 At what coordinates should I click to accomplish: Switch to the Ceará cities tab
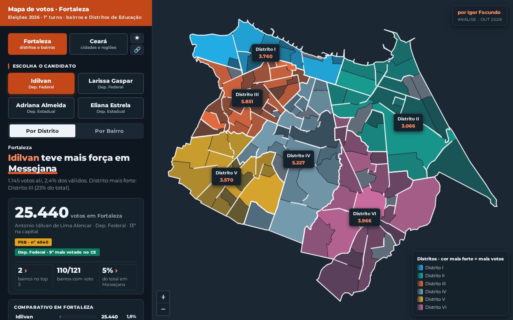coord(98,44)
